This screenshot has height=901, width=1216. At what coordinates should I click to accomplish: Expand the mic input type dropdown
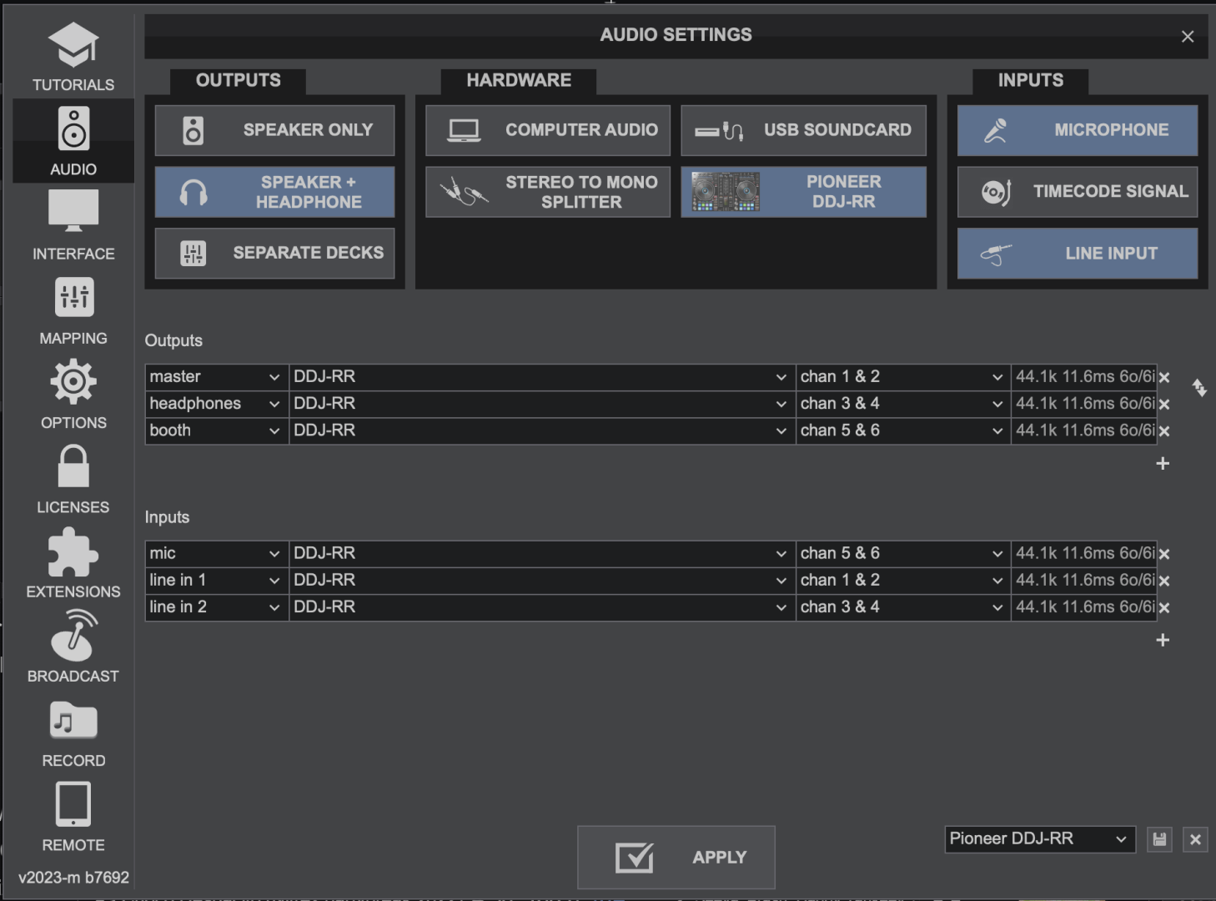216,554
